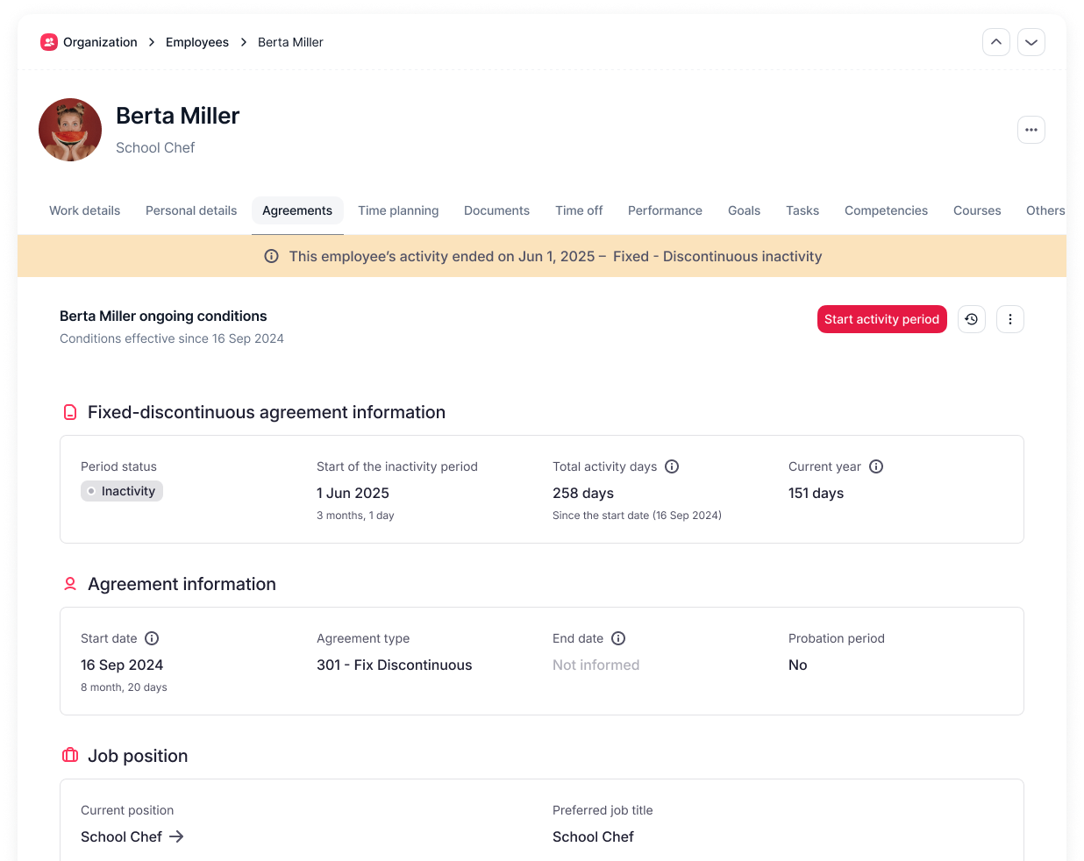Click '16 Sep 2024' start date value

(122, 665)
